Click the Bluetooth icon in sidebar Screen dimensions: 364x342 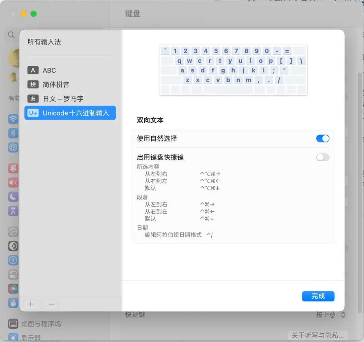13,133
